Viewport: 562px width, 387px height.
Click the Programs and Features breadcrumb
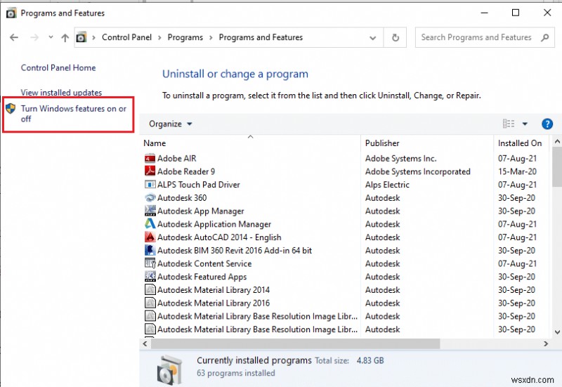261,37
